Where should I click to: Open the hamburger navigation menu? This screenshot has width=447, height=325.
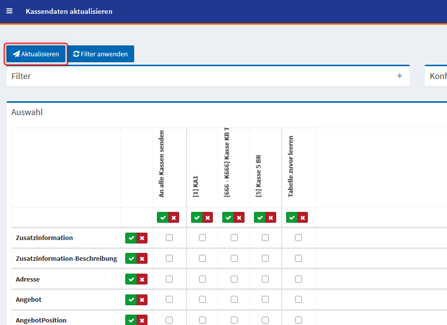tap(9, 11)
